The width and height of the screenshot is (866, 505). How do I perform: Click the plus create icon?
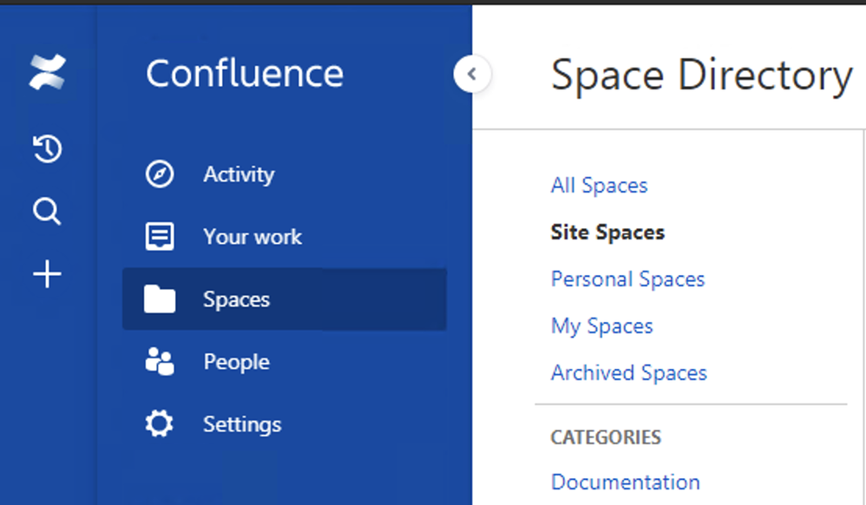pyautogui.click(x=47, y=274)
